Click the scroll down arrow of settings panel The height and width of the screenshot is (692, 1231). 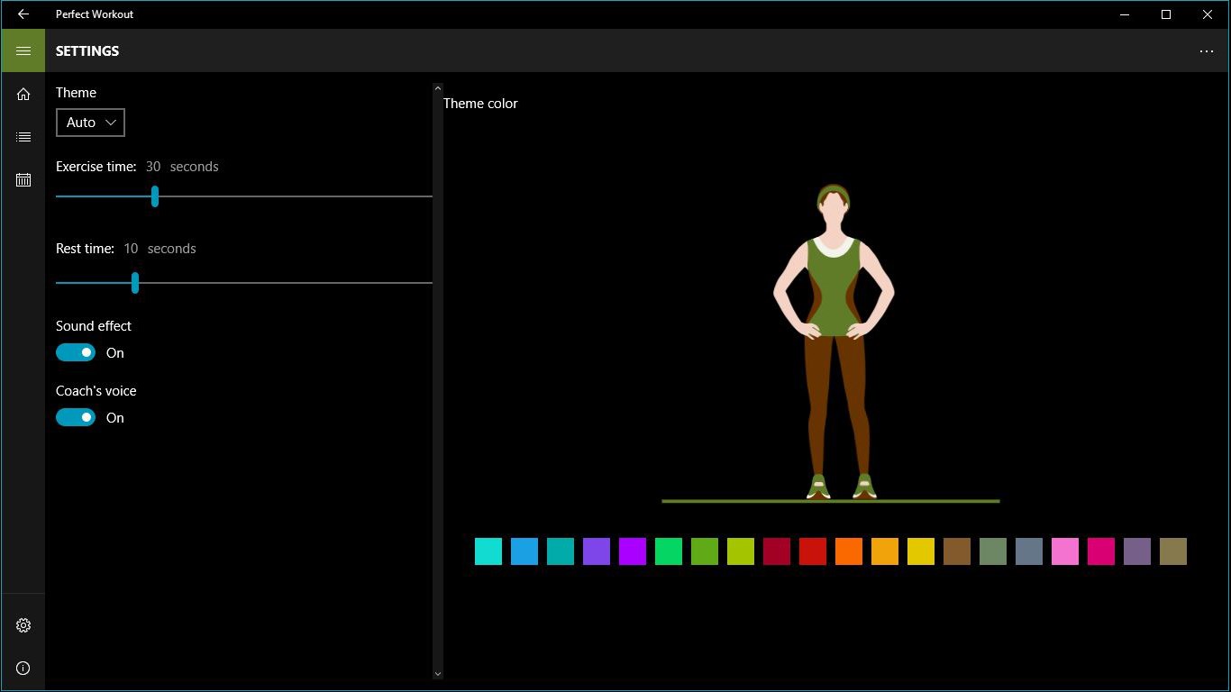tap(438, 673)
